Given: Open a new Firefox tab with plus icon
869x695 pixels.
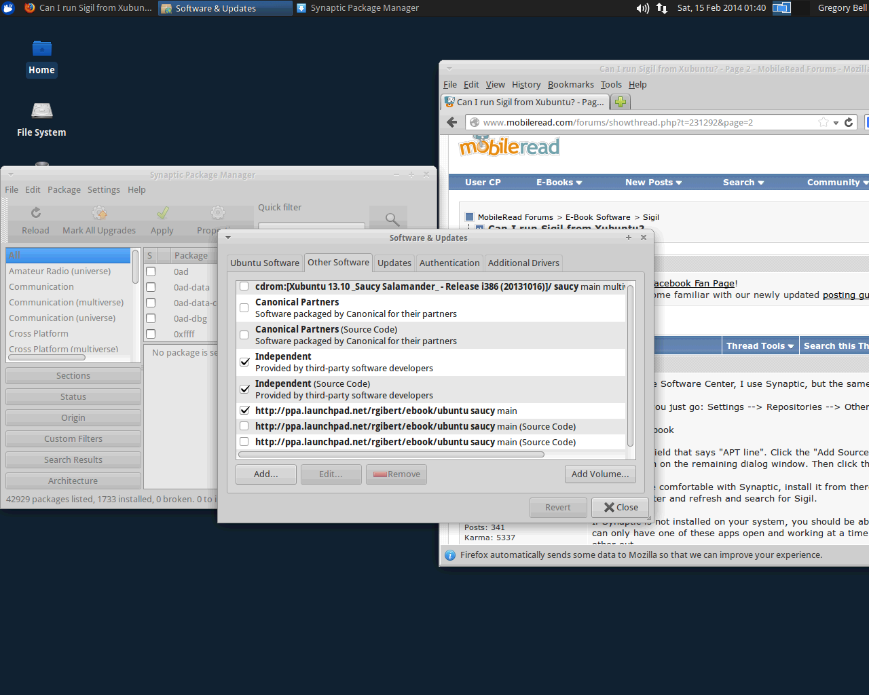Looking at the screenshot, I should 621,102.
